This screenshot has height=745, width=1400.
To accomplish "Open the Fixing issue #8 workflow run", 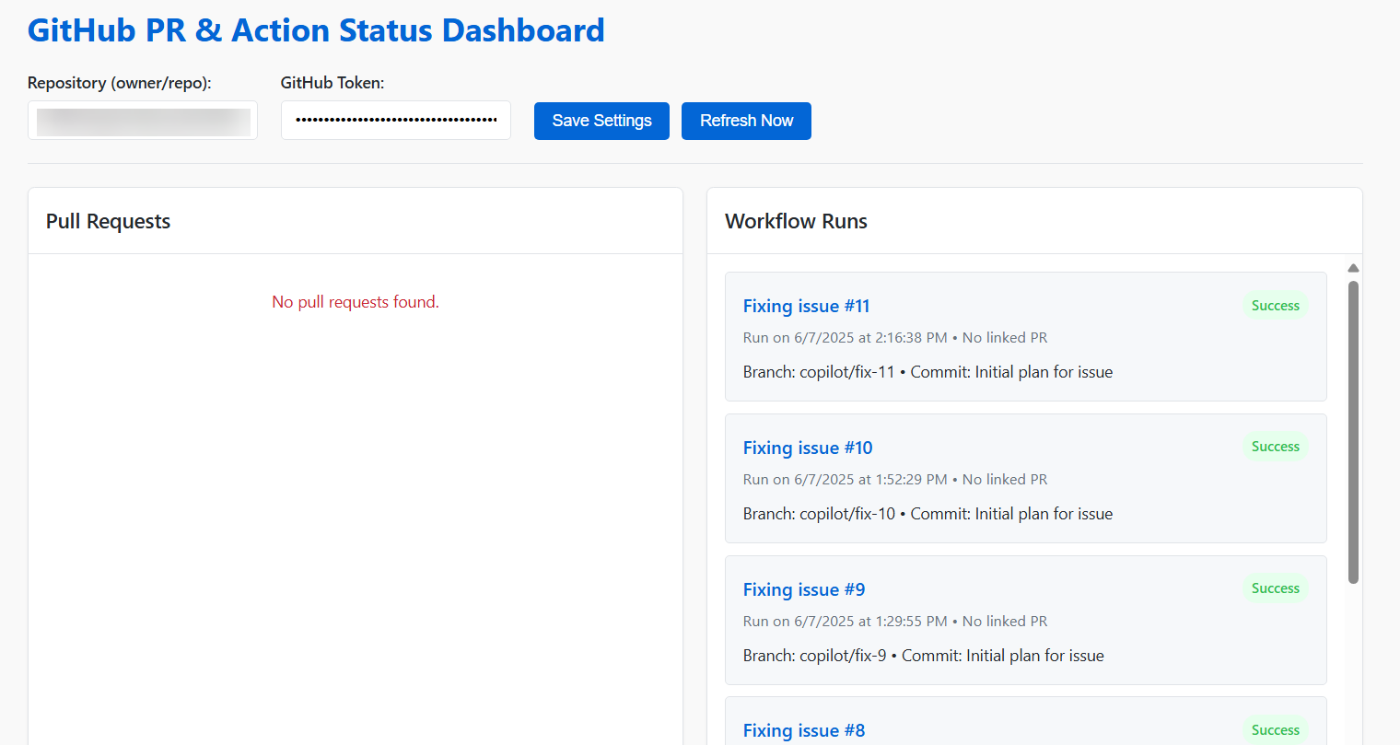I will [x=804, y=730].
